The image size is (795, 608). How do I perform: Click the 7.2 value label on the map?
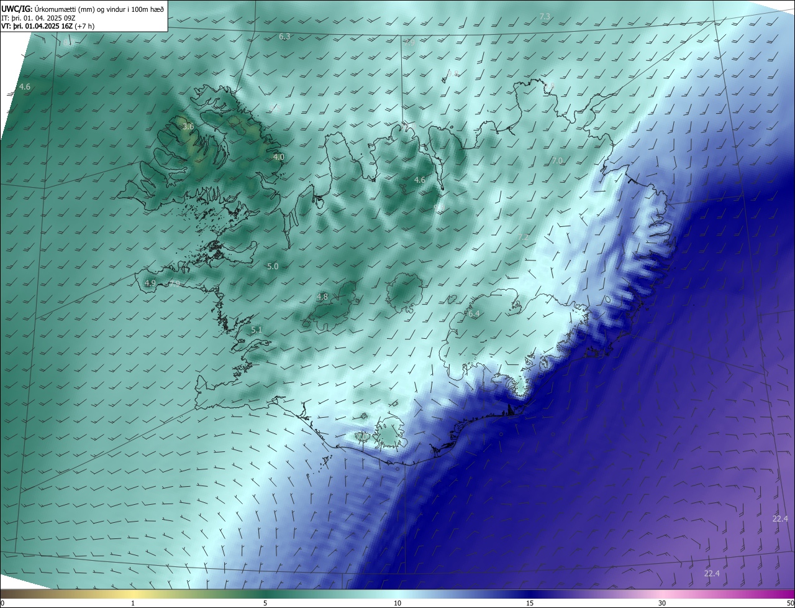[x=522, y=237]
